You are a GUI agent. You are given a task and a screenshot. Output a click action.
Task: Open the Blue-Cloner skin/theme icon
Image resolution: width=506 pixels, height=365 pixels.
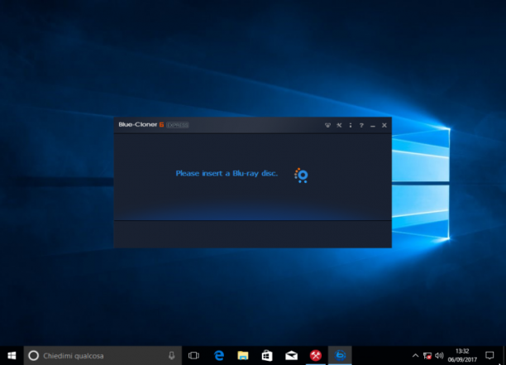[x=327, y=125]
